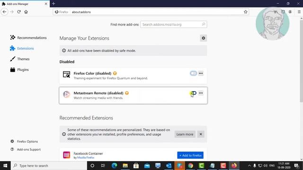Bookmark this page with the star

(x=245, y=12)
